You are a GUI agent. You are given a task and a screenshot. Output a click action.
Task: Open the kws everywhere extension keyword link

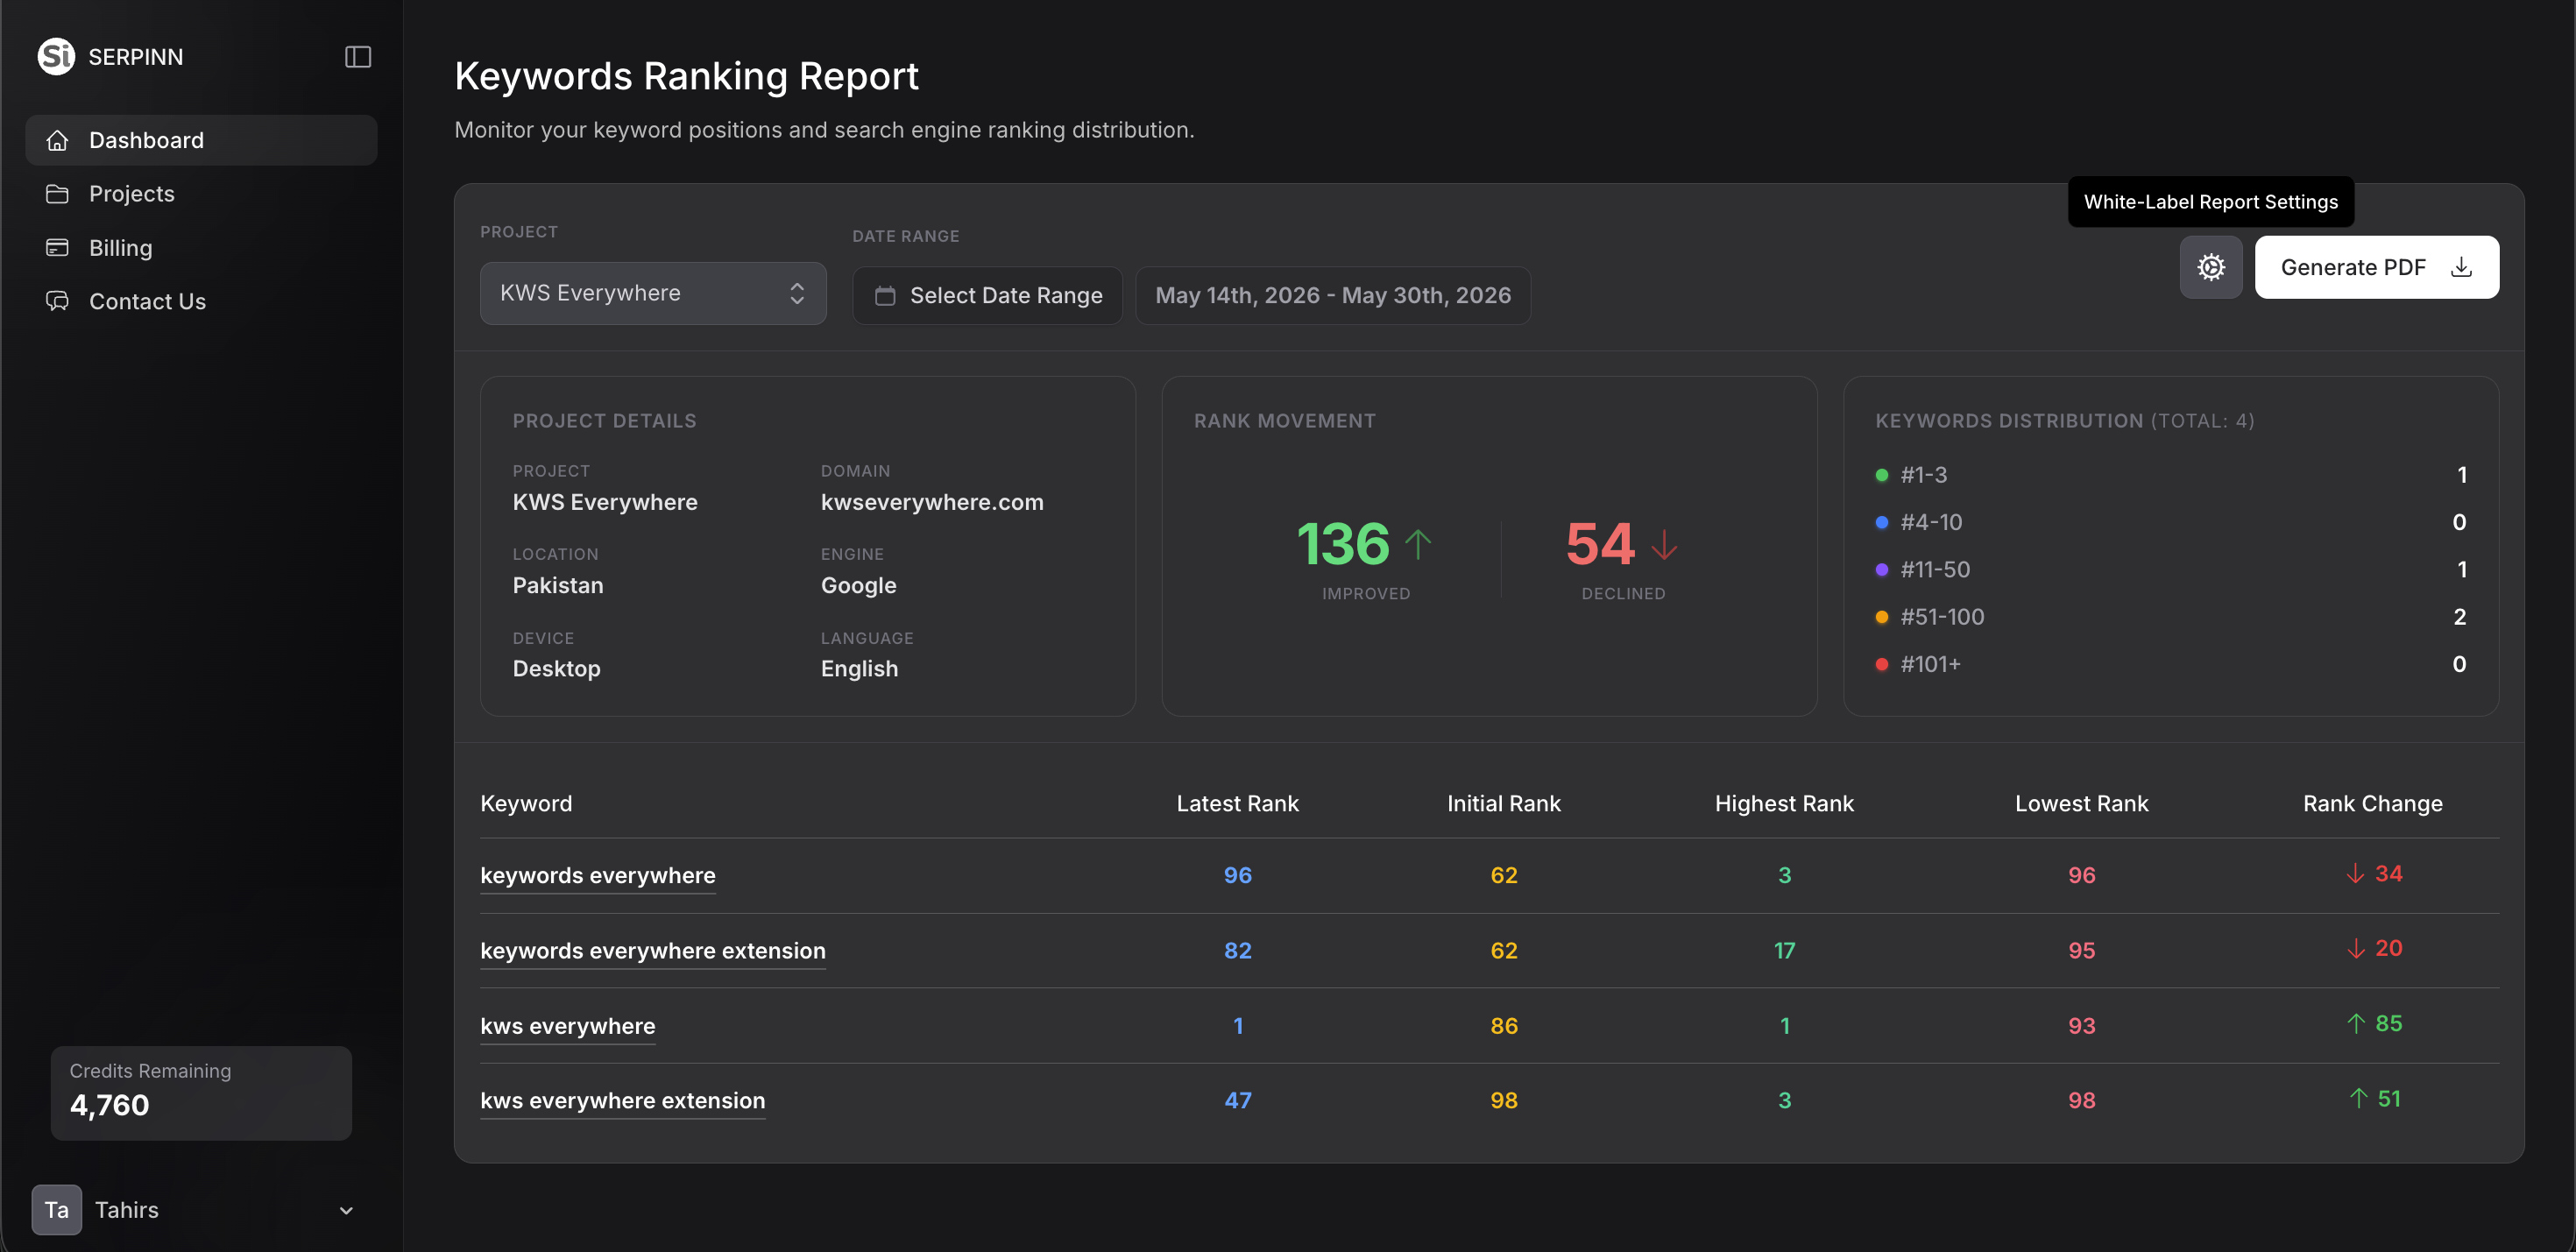tap(623, 1100)
